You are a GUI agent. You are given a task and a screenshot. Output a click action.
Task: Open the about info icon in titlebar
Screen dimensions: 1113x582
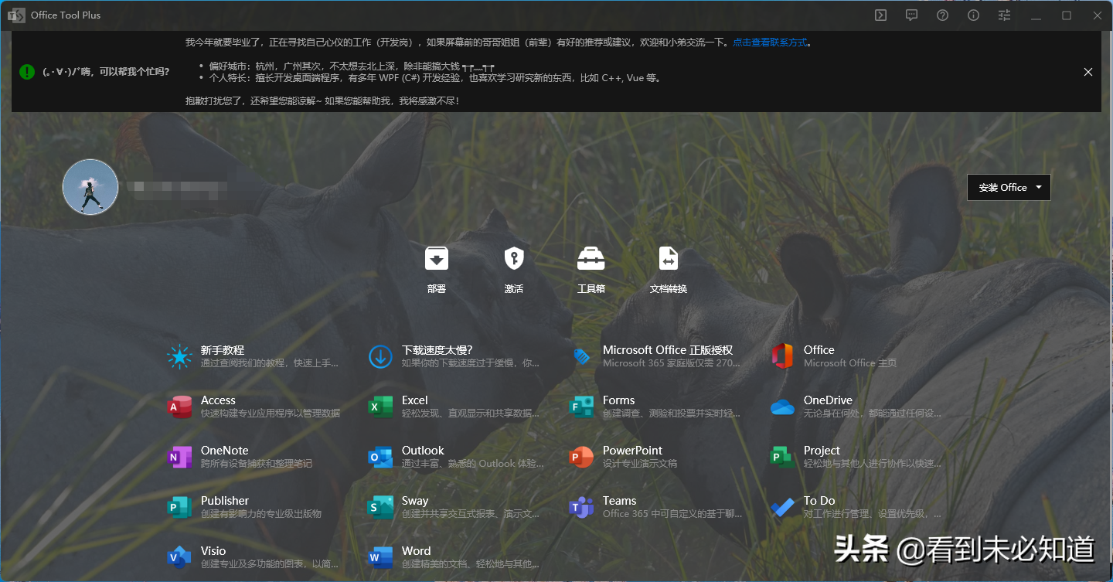(972, 15)
